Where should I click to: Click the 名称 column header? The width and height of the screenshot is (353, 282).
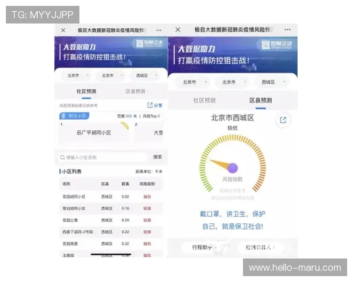tap(66, 184)
